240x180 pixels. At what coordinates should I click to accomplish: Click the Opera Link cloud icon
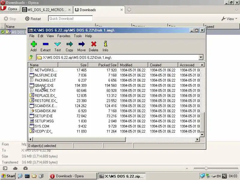15,169
